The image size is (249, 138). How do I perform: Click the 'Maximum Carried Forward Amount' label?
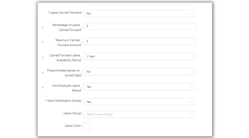coord(68,43)
